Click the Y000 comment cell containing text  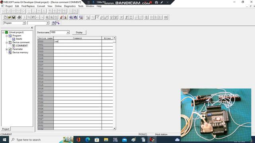[78, 41]
